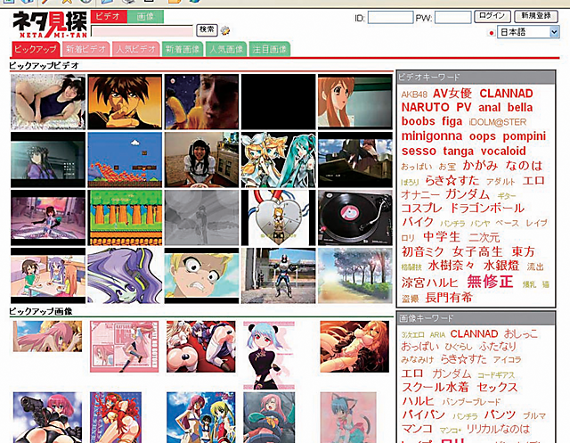The image size is (570, 443).
Task: Click CLANNAD in image keywords
Action: (474, 334)
